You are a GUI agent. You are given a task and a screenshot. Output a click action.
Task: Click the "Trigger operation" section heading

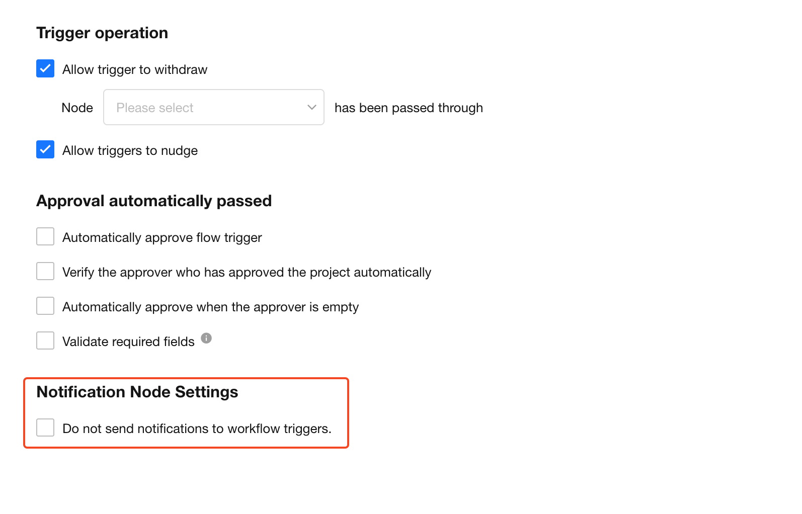coord(102,33)
